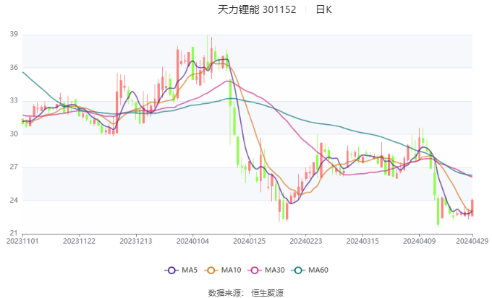Hide the MA60 line via its label
This screenshot has width=492, height=298.
[318, 270]
